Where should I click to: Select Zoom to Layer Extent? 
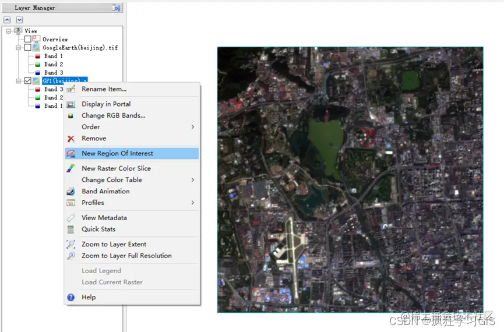tap(132, 244)
